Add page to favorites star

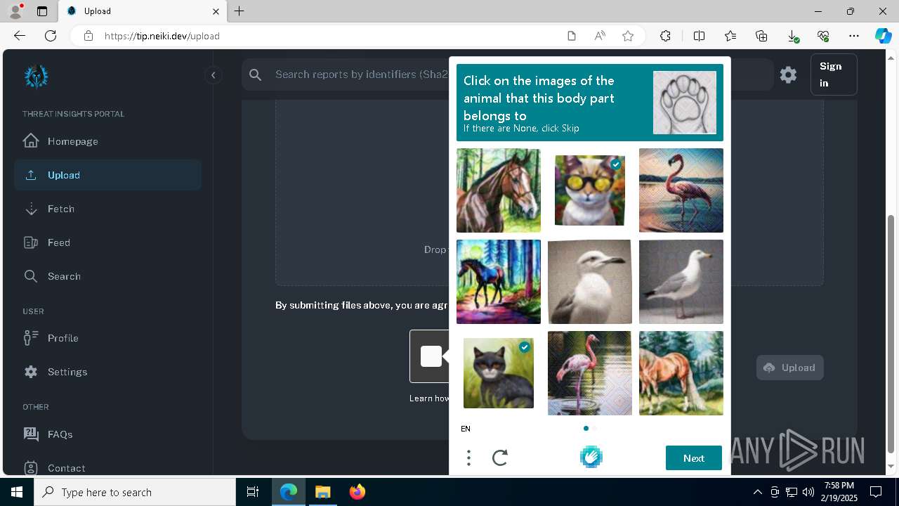[x=628, y=36]
